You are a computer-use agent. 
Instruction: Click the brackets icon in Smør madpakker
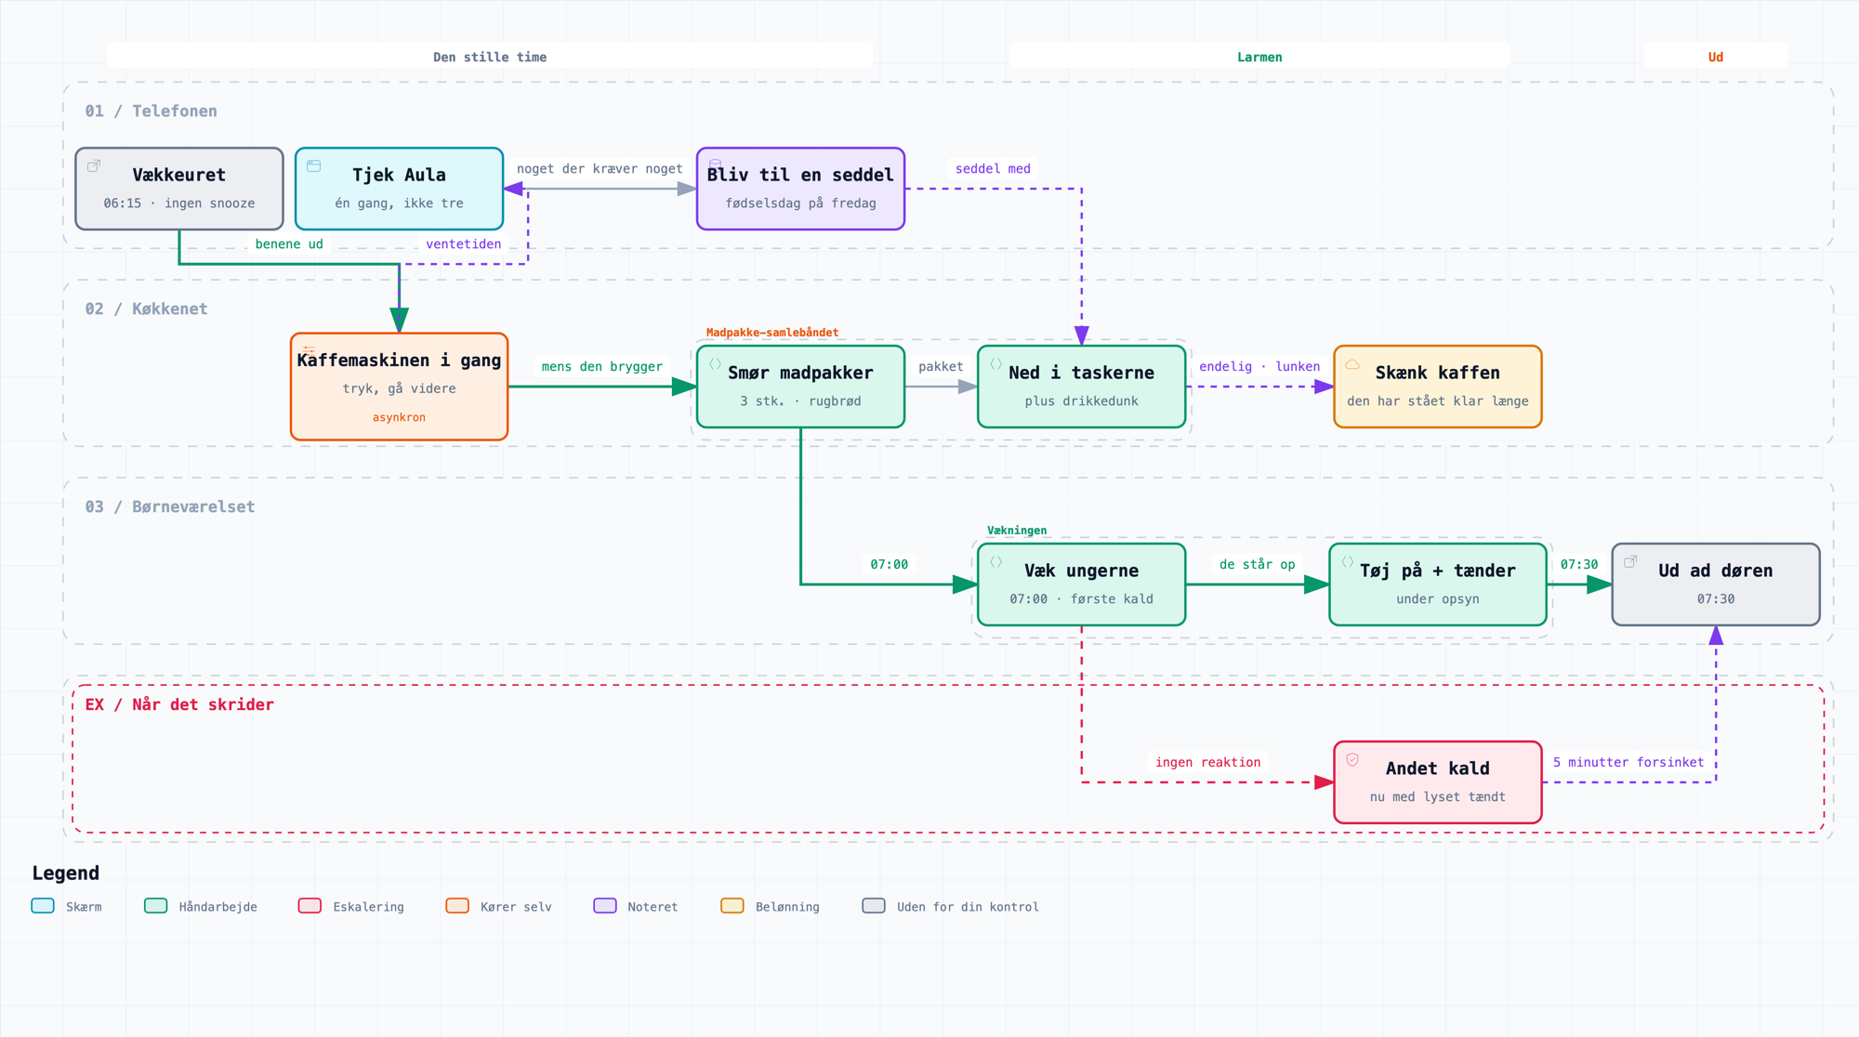click(x=716, y=364)
